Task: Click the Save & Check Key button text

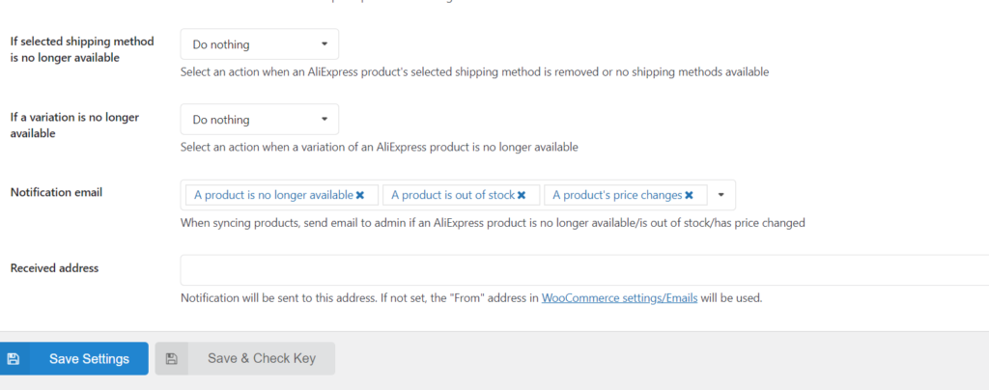Action: point(262,358)
